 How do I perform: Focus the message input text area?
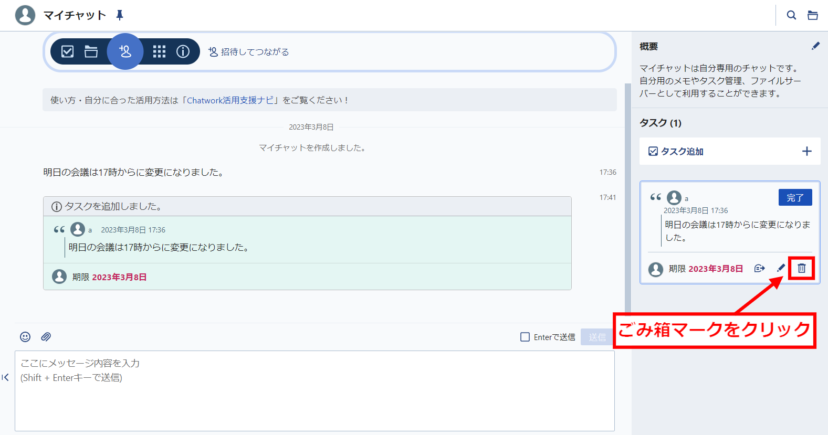[315, 391]
